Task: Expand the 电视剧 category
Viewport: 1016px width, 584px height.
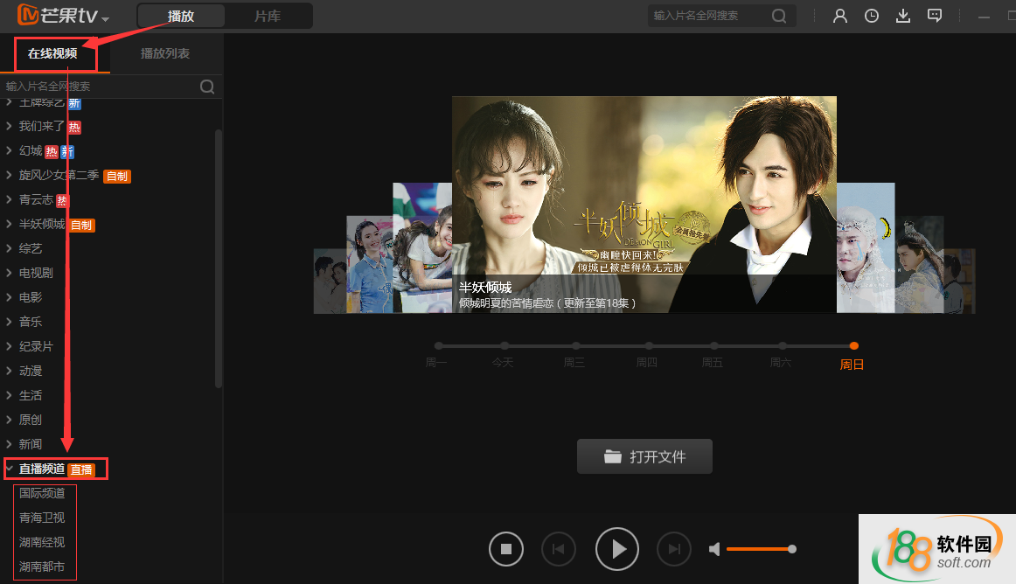Action: pos(10,273)
